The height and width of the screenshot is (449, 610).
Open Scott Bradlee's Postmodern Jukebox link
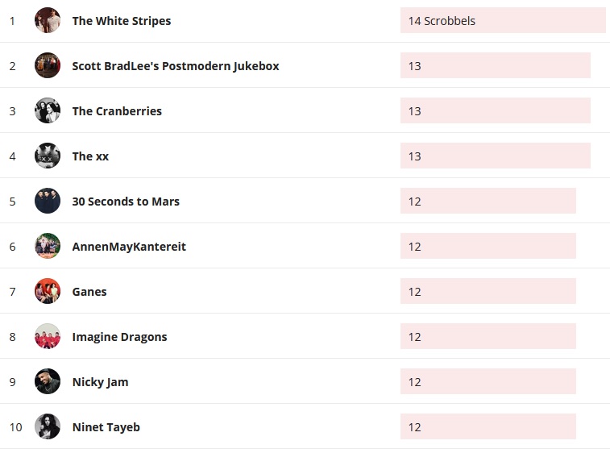pyautogui.click(x=176, y=66)
